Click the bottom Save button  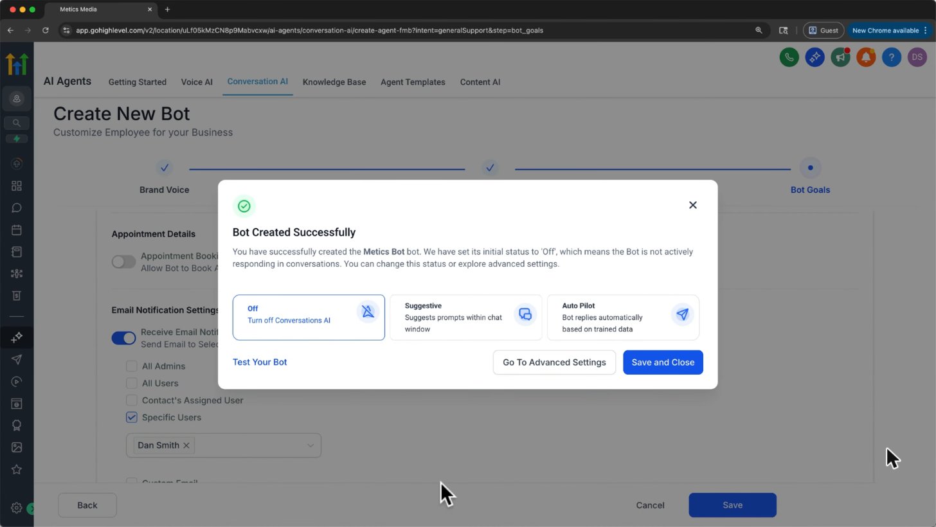[732, 505]
